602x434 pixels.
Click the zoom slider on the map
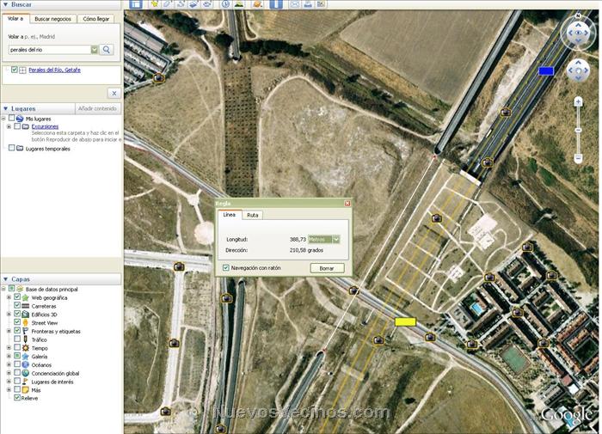point(577,129)
